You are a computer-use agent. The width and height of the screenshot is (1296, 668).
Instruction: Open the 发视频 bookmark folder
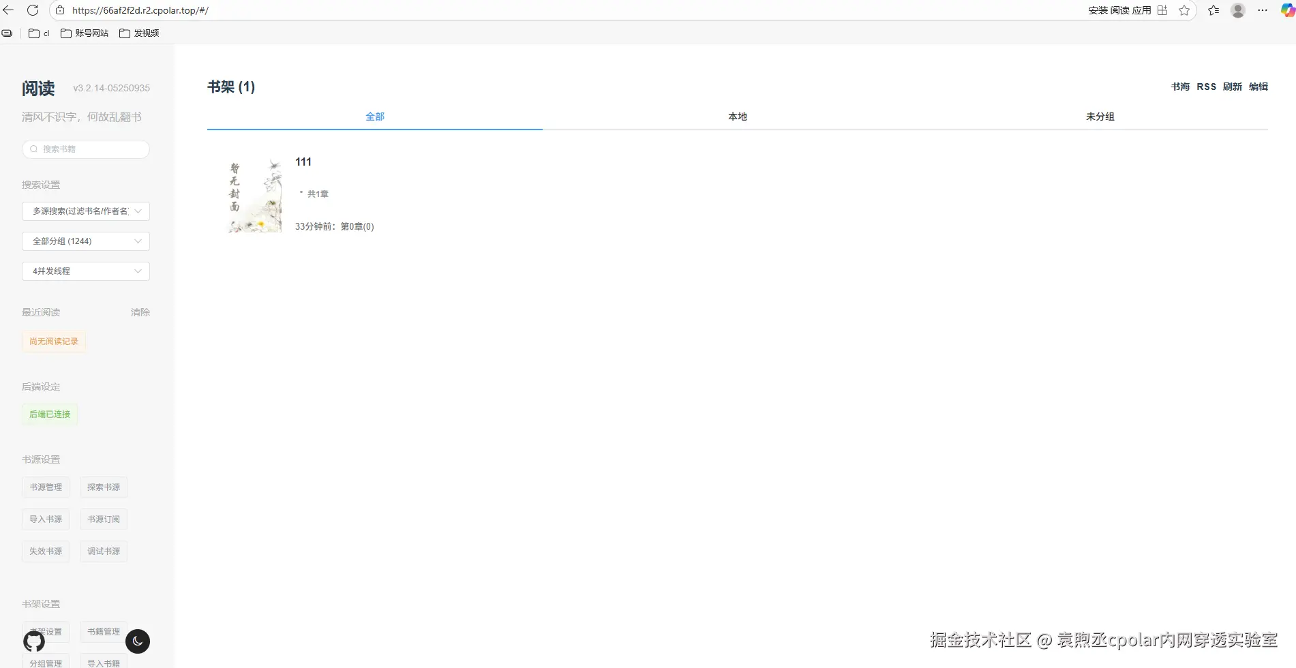coord(139,33)
